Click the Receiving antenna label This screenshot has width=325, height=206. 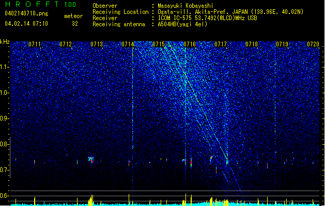coord(119,24)
